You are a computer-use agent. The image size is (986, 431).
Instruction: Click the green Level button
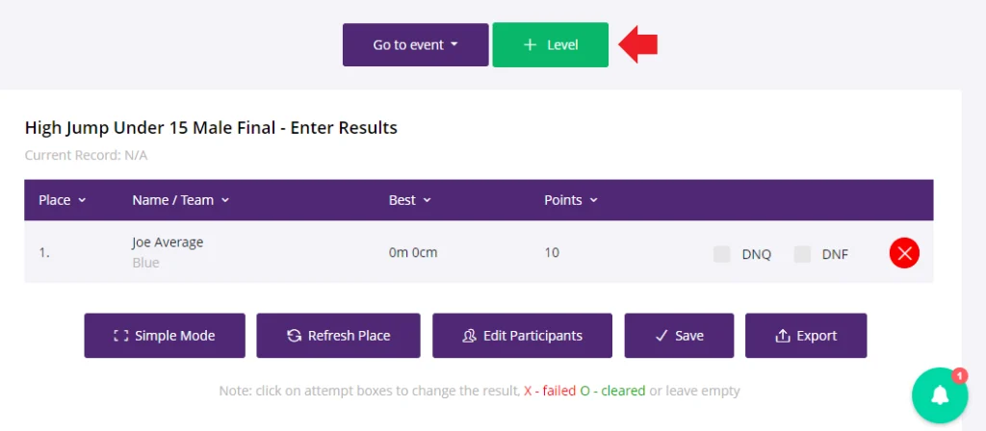coord(550,44)
